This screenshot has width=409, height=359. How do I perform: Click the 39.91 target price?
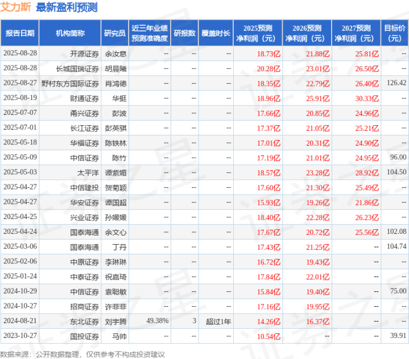point(398,336)
